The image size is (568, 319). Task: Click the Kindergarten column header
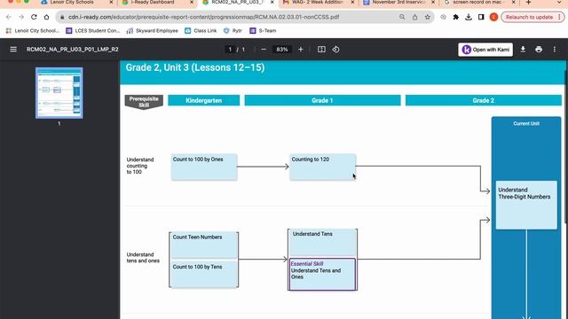tap(203, 100)
